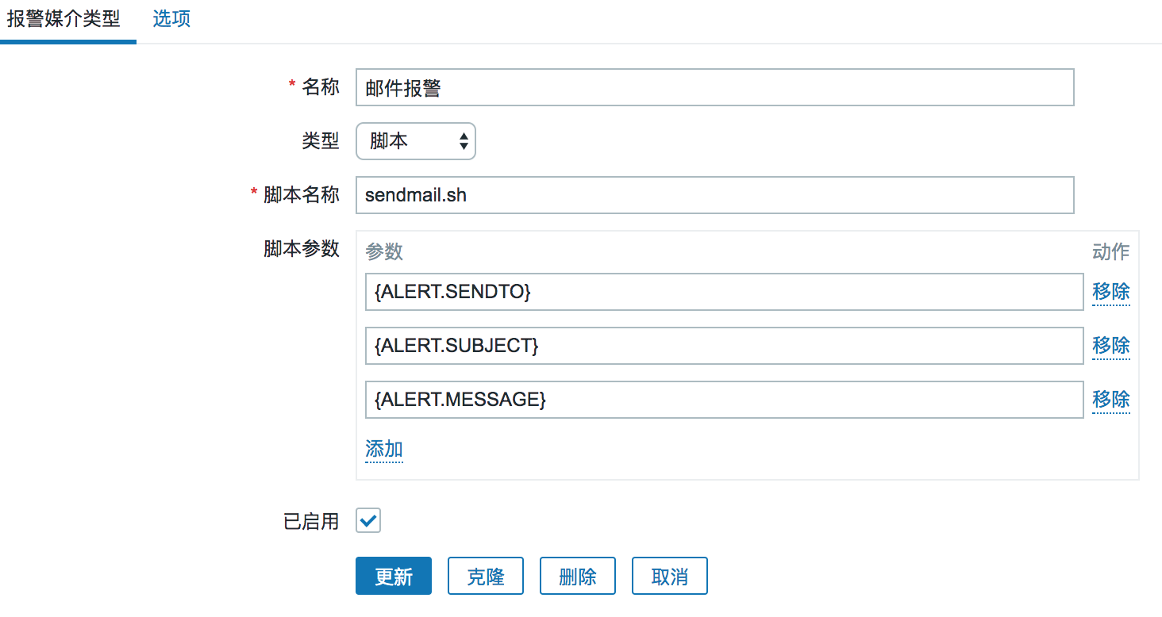The height and width of the screenshot is (617, 1162).
Task: Cancel editing with 取消 button
Action: tap(670, 576)
